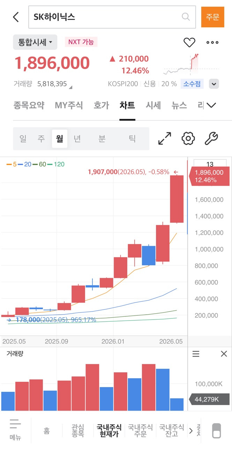Open 국내주식 주문 in the bottom bar
Viewport: 232px width, 451px height.
tap(140, 430)
